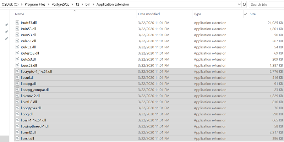The height and width of the screenshot is (142, 284).
Task: Click the third pinned item pushpin icon
Action: pyautogui.click(x=6, y=39)
